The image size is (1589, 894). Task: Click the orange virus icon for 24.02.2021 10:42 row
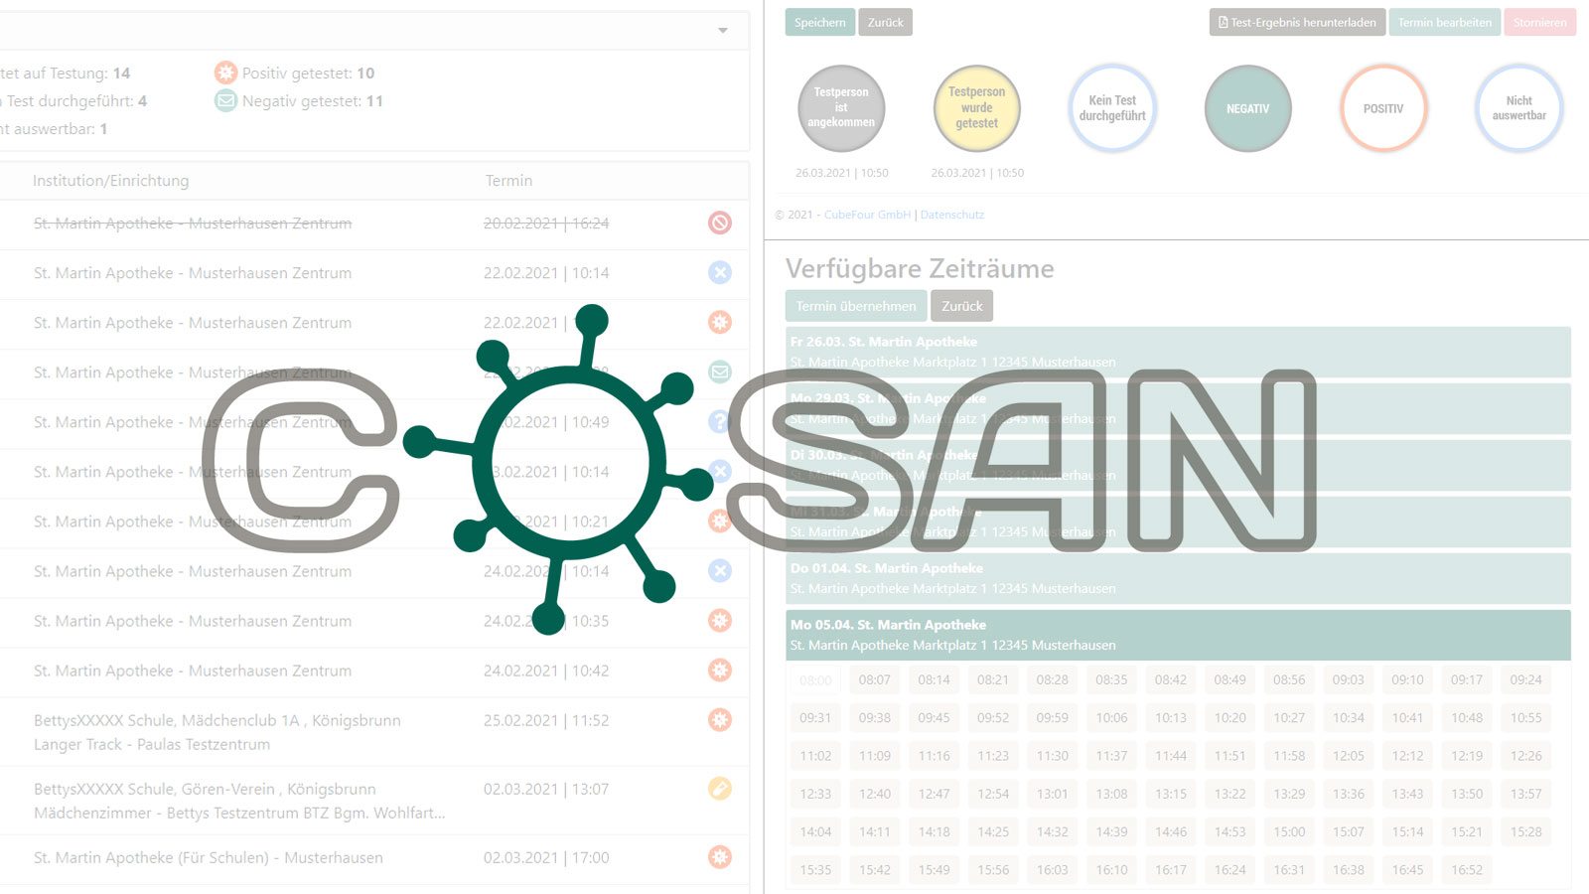click(720, 670)
